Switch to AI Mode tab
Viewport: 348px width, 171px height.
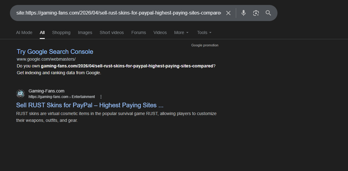coord(24,32)
